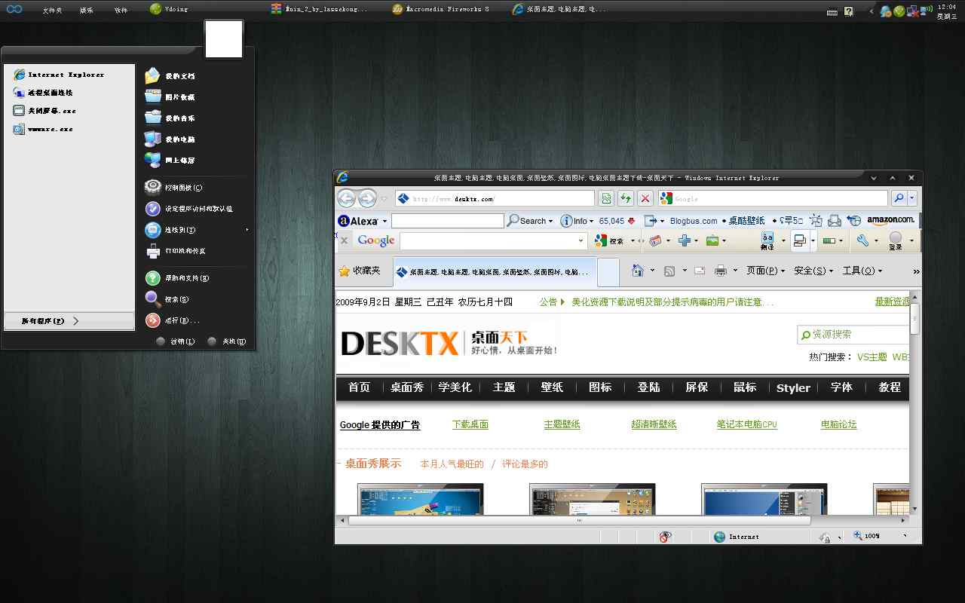Open Help and Support in Start menu
Viewport: 965px width, 603px height.
pyautogui.click(x=177, y=278)
